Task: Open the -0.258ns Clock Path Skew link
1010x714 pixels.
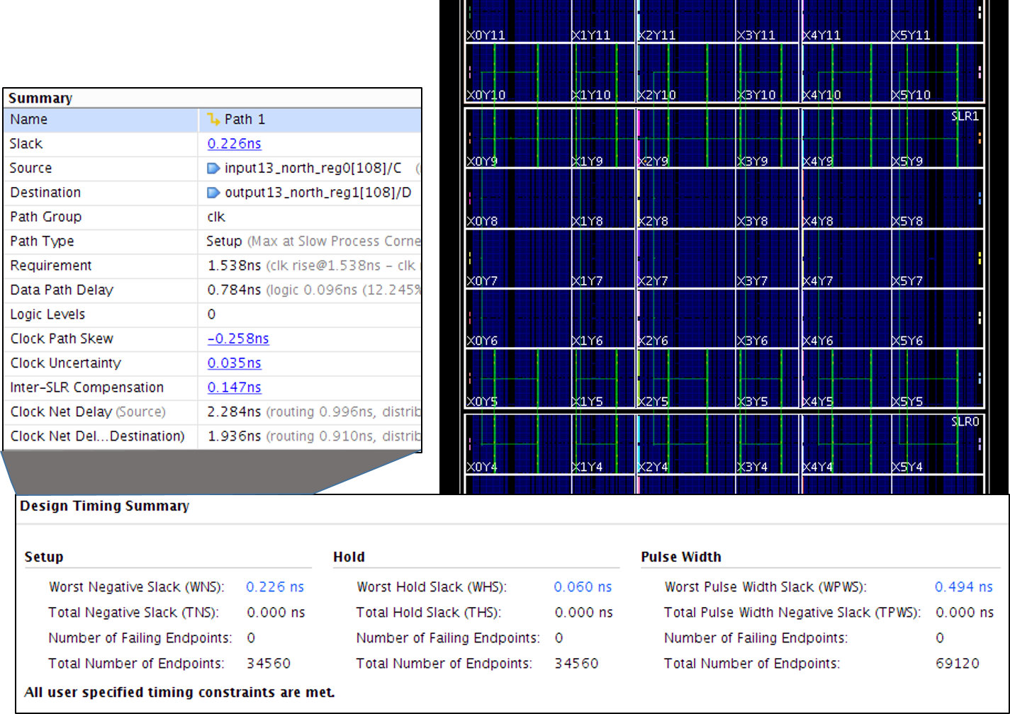Action: (x=238, y=339)
